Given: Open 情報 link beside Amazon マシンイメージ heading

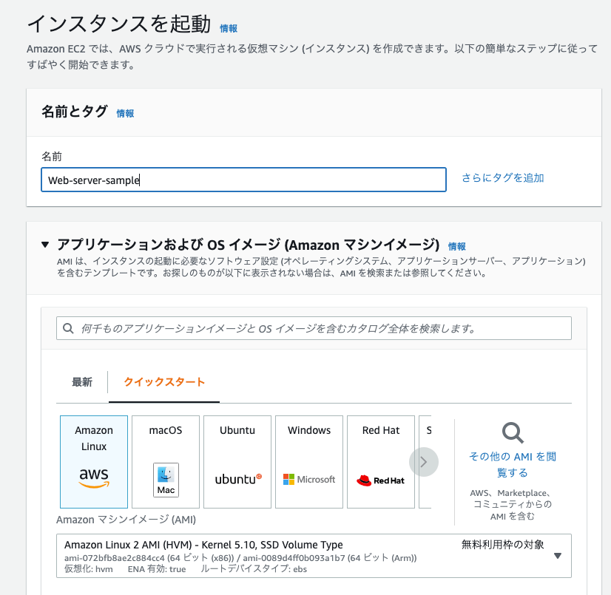Looking at the screenshot, I should point(456,246).
